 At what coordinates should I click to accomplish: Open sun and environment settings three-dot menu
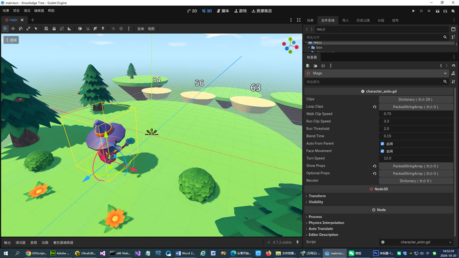129,29
